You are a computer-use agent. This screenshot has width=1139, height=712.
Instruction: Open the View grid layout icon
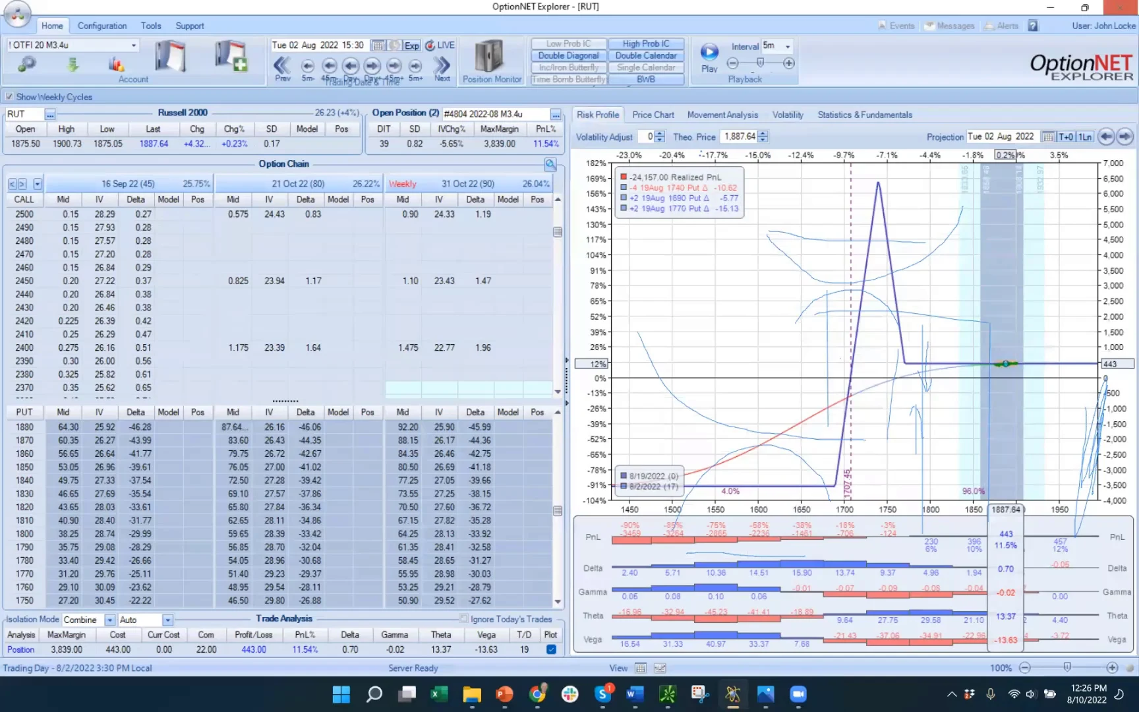pyautogui.click(x=640, y=668)
